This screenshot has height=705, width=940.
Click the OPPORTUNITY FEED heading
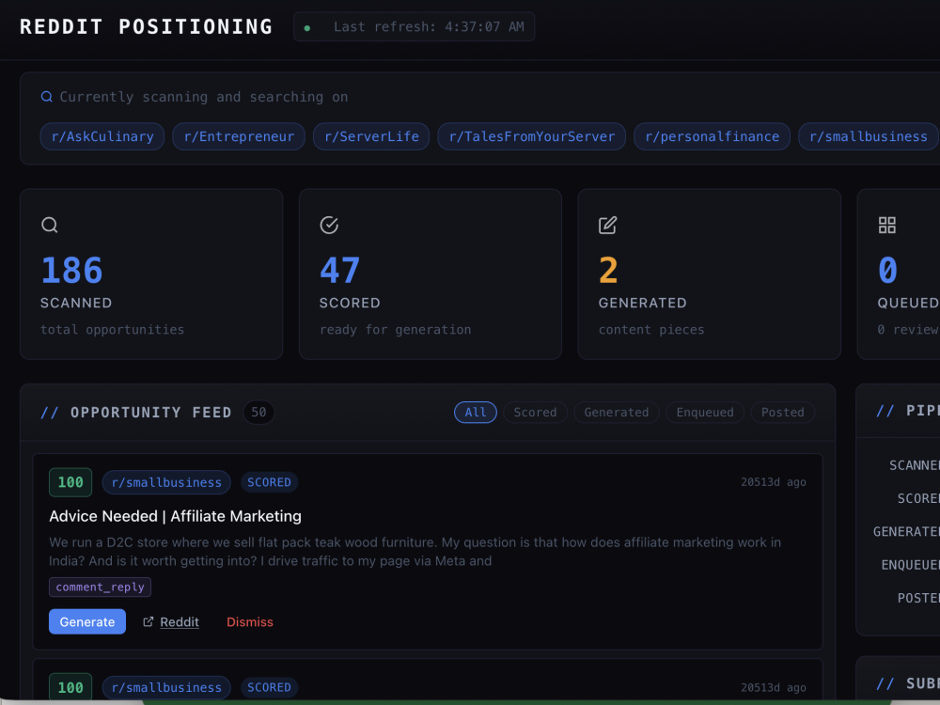tap(151, 413)
